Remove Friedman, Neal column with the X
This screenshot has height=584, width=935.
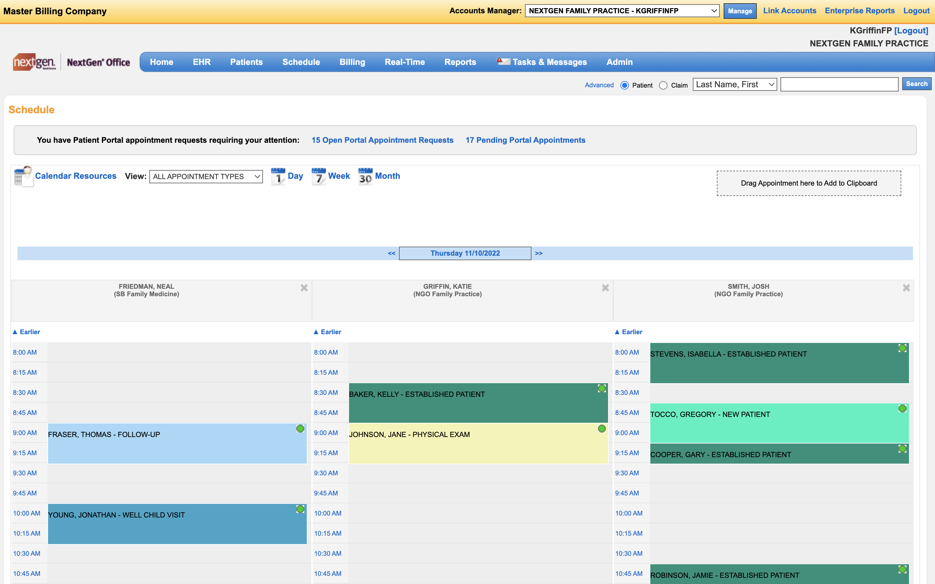click(x=304, y=287)
